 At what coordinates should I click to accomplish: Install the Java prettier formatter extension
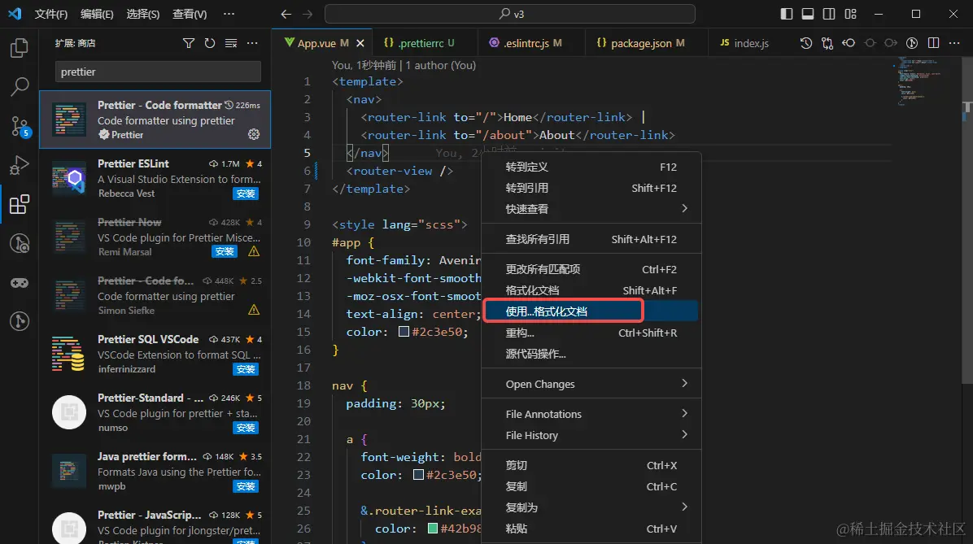pyautogui.click(x=246, y=486)
